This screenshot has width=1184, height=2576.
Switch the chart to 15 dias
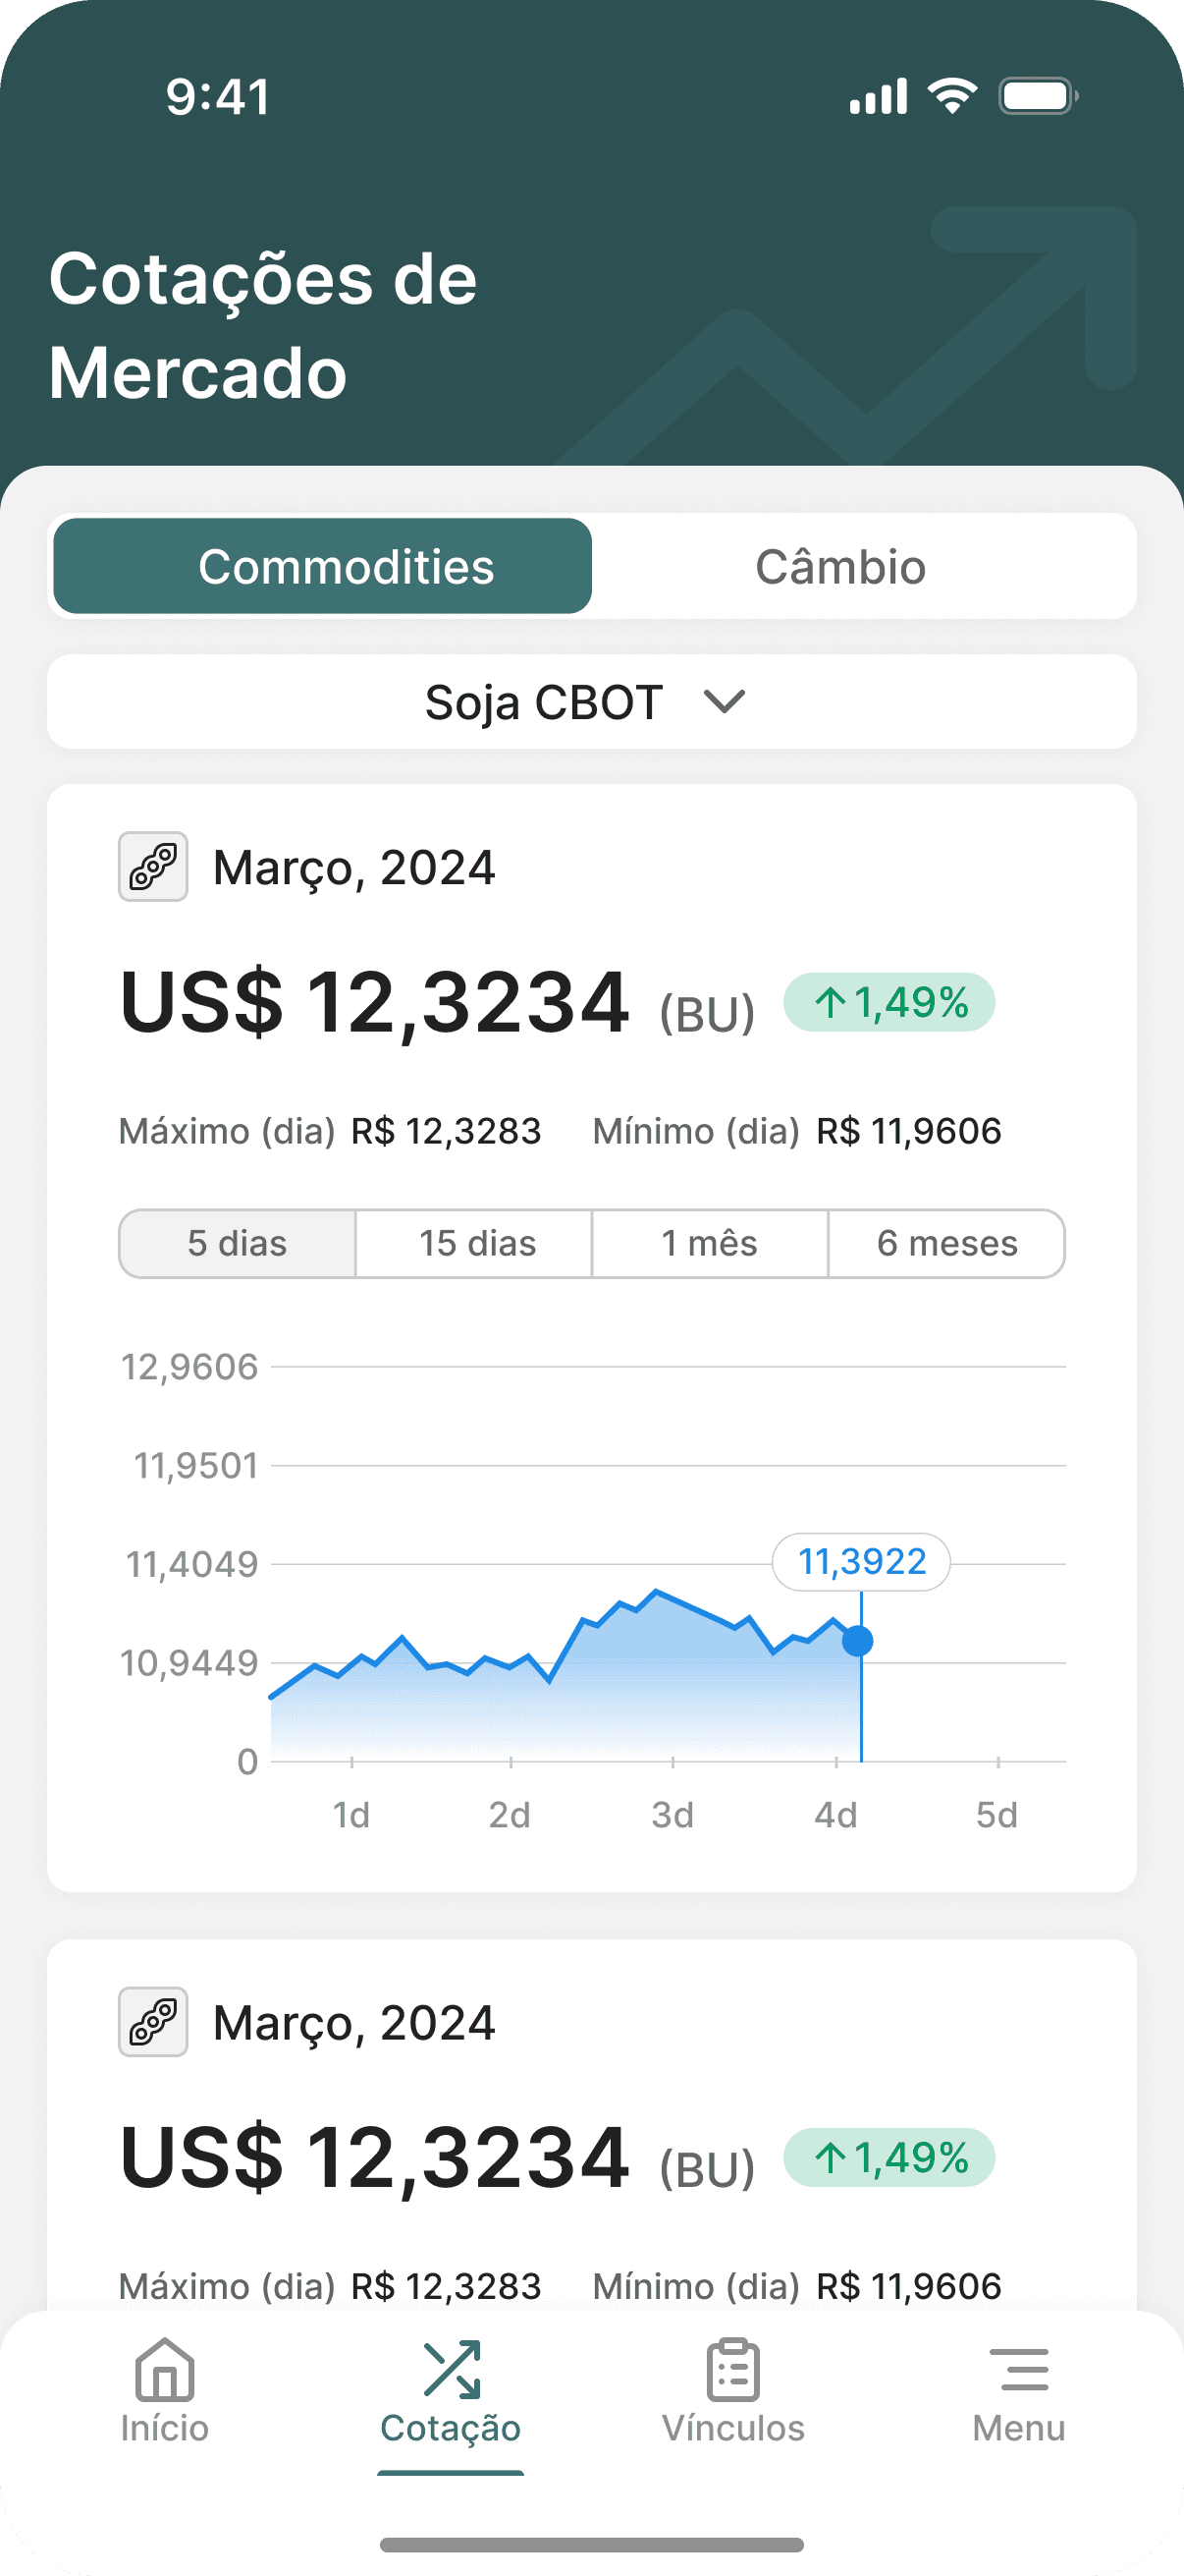[474, 1243]
